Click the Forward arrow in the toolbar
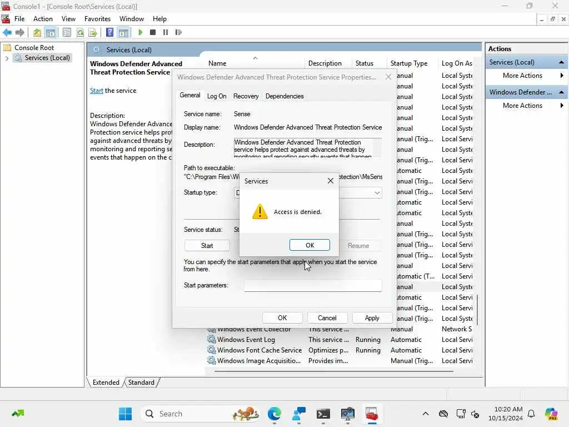 [x=20, y=32]
